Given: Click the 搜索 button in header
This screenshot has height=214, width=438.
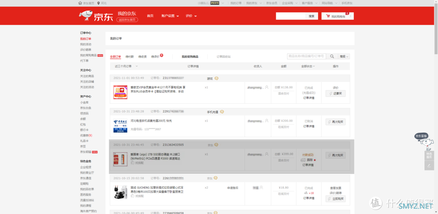Looking at the screenshot, I should 311,16.
